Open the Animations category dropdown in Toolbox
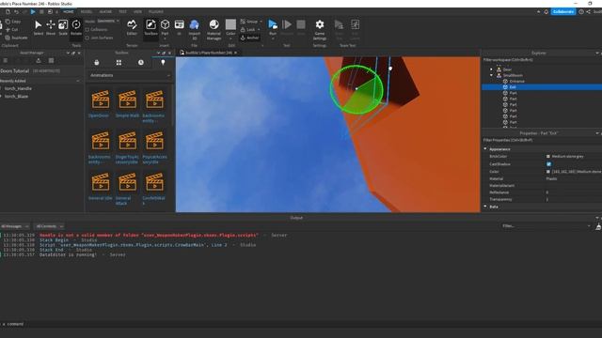The width and height of the screenshot is (602, 338). point(130,75)
